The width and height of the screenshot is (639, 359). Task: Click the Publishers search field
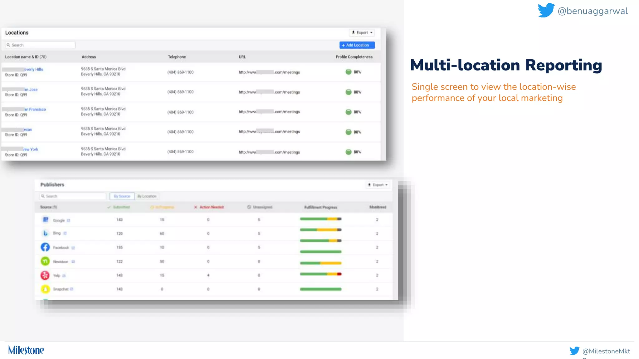click(73, 196)
